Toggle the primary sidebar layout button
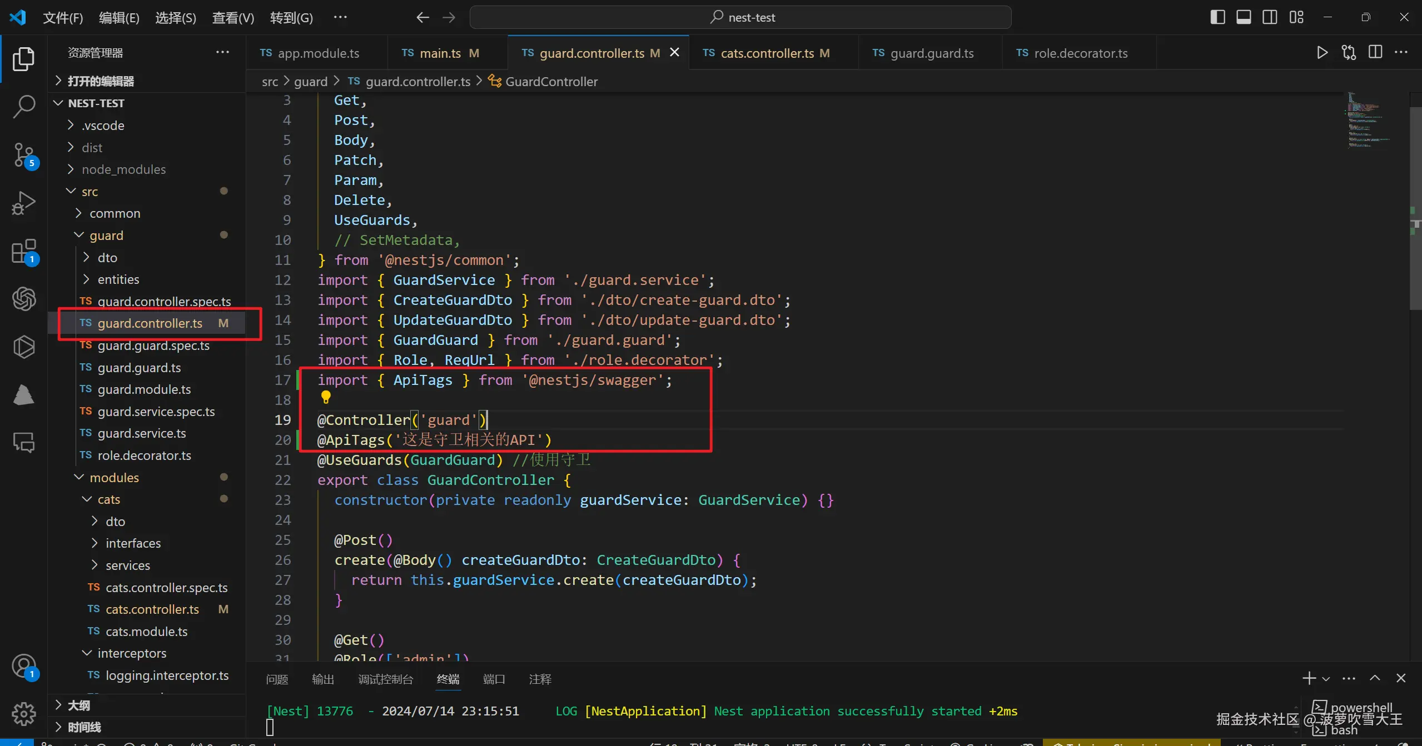1422x746 pixels. point(1217,17)
